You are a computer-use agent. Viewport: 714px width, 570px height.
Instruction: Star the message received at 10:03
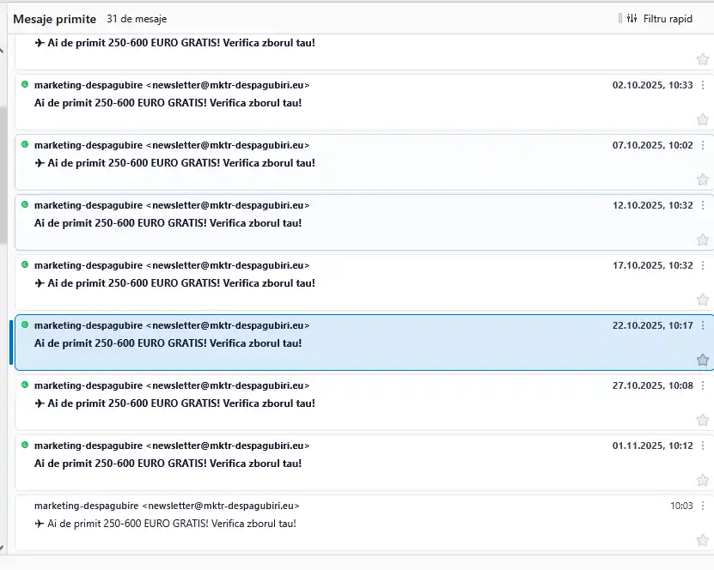click(x=703, y=540)
